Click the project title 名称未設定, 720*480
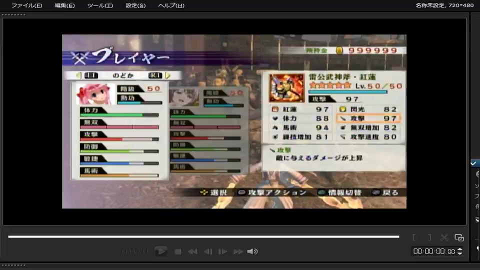 click(x=444, y=5)
